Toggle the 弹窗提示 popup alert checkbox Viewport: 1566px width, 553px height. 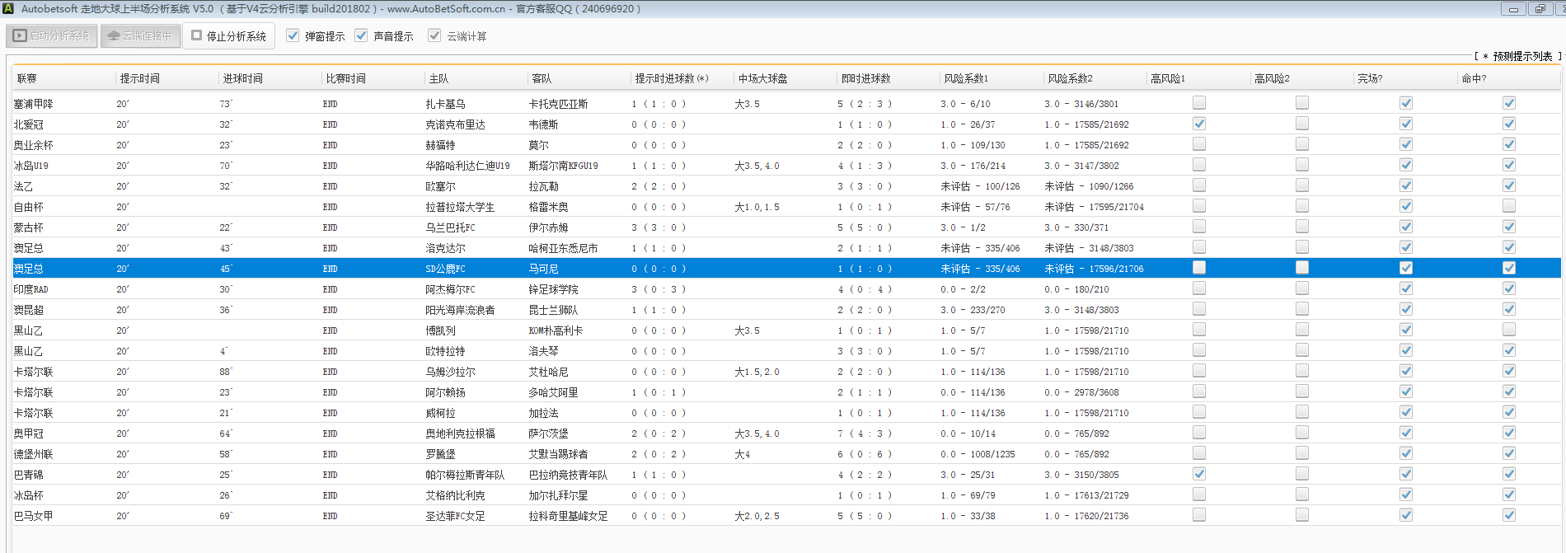(293, 35)
